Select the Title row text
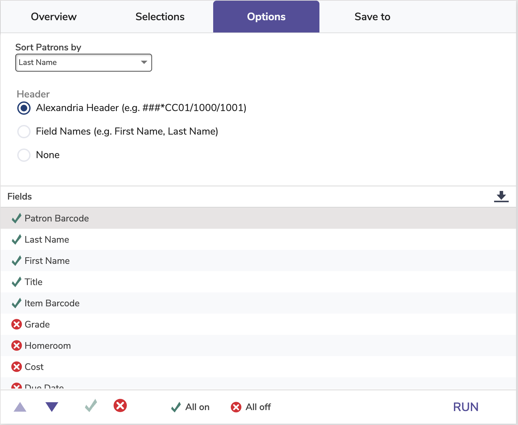The image size is (518, 425). point(34,282)
